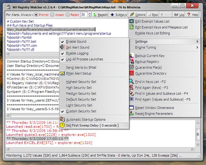Open the Engine Tuning submenu
206x165 pixels.
tap(164, 47)
